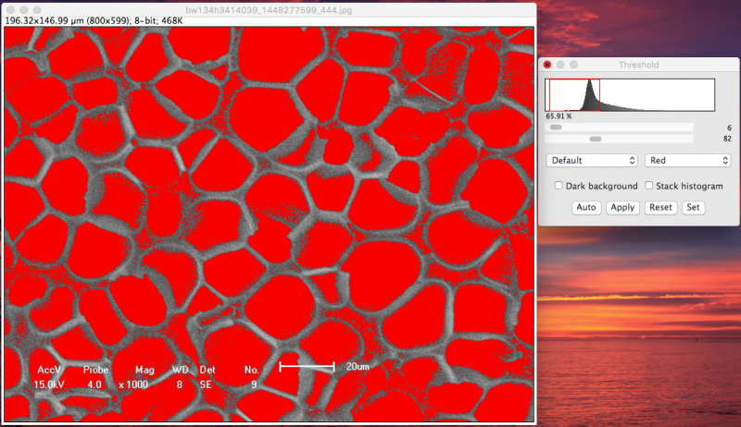Viewport: 741px width, 427px height.
Task: Close the Threshold window
Action: tap(547, 65)
